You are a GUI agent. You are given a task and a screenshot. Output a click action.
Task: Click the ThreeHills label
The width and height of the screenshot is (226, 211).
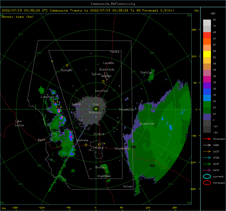click(126, 110)
